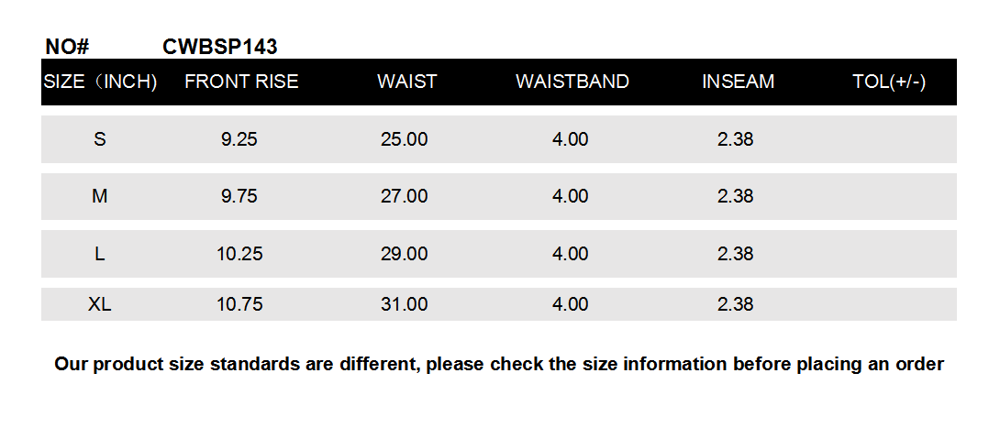Viewport: 989px width, 428px height.
Task: Select the 31.00 waist value
Action: pyautogui.click(x=405, y=304)
